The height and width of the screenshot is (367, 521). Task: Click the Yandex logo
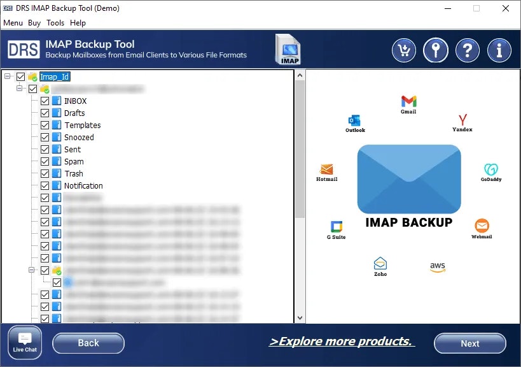pos(462,123)
